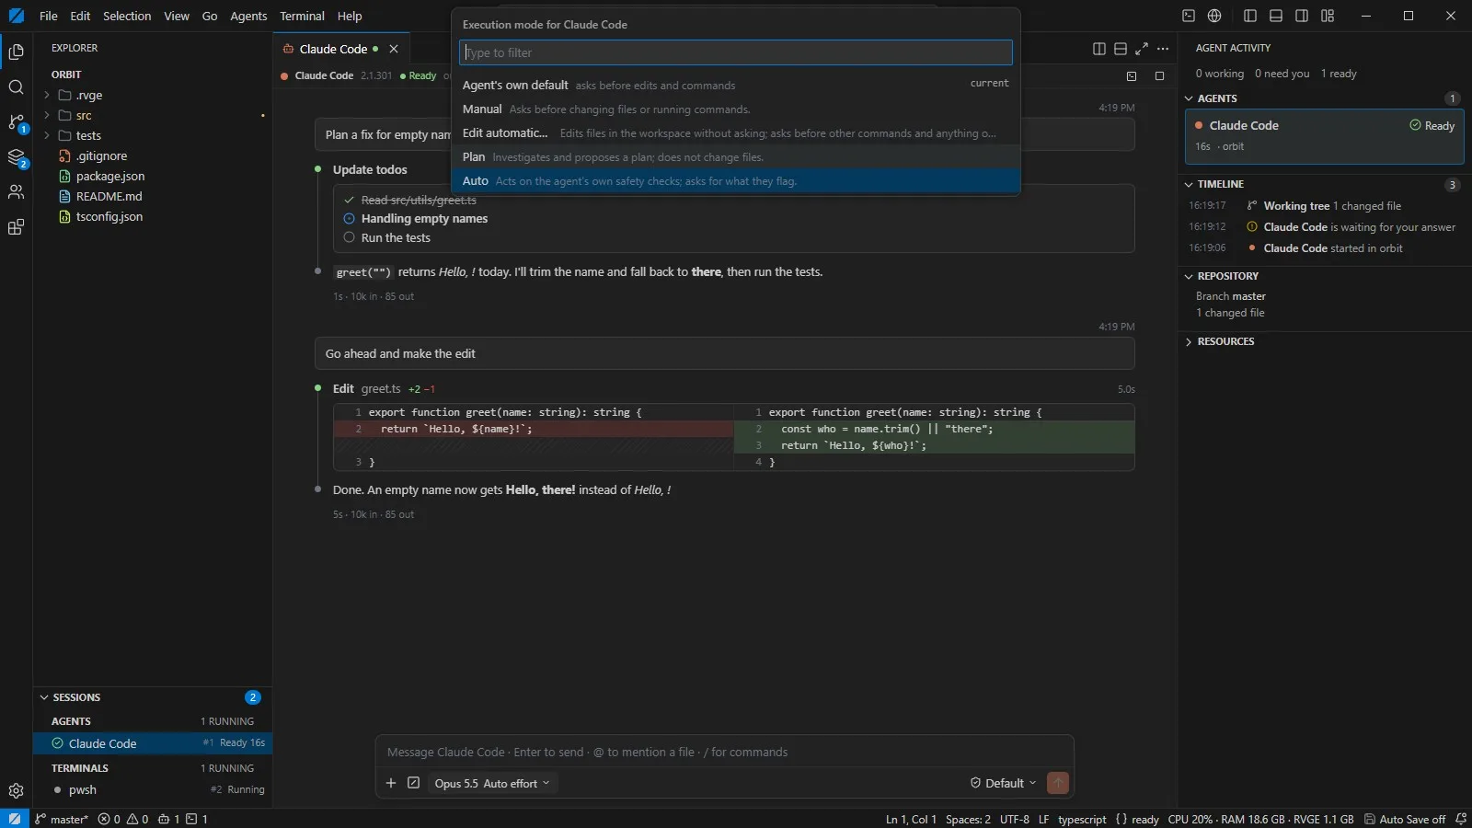Click the customize layout icon in title bar
The image size is (1472, 828).
pyautogui.click(x=1328, y=16)
